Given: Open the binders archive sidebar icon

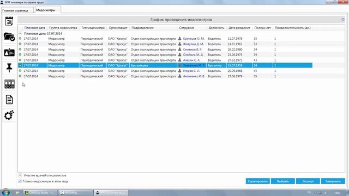Looking at the screenshot, I should (x=9, y=84).
